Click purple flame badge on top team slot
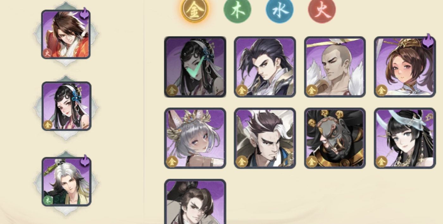 [84, 14]
